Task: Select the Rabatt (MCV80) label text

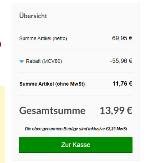Action: point(44,61)
